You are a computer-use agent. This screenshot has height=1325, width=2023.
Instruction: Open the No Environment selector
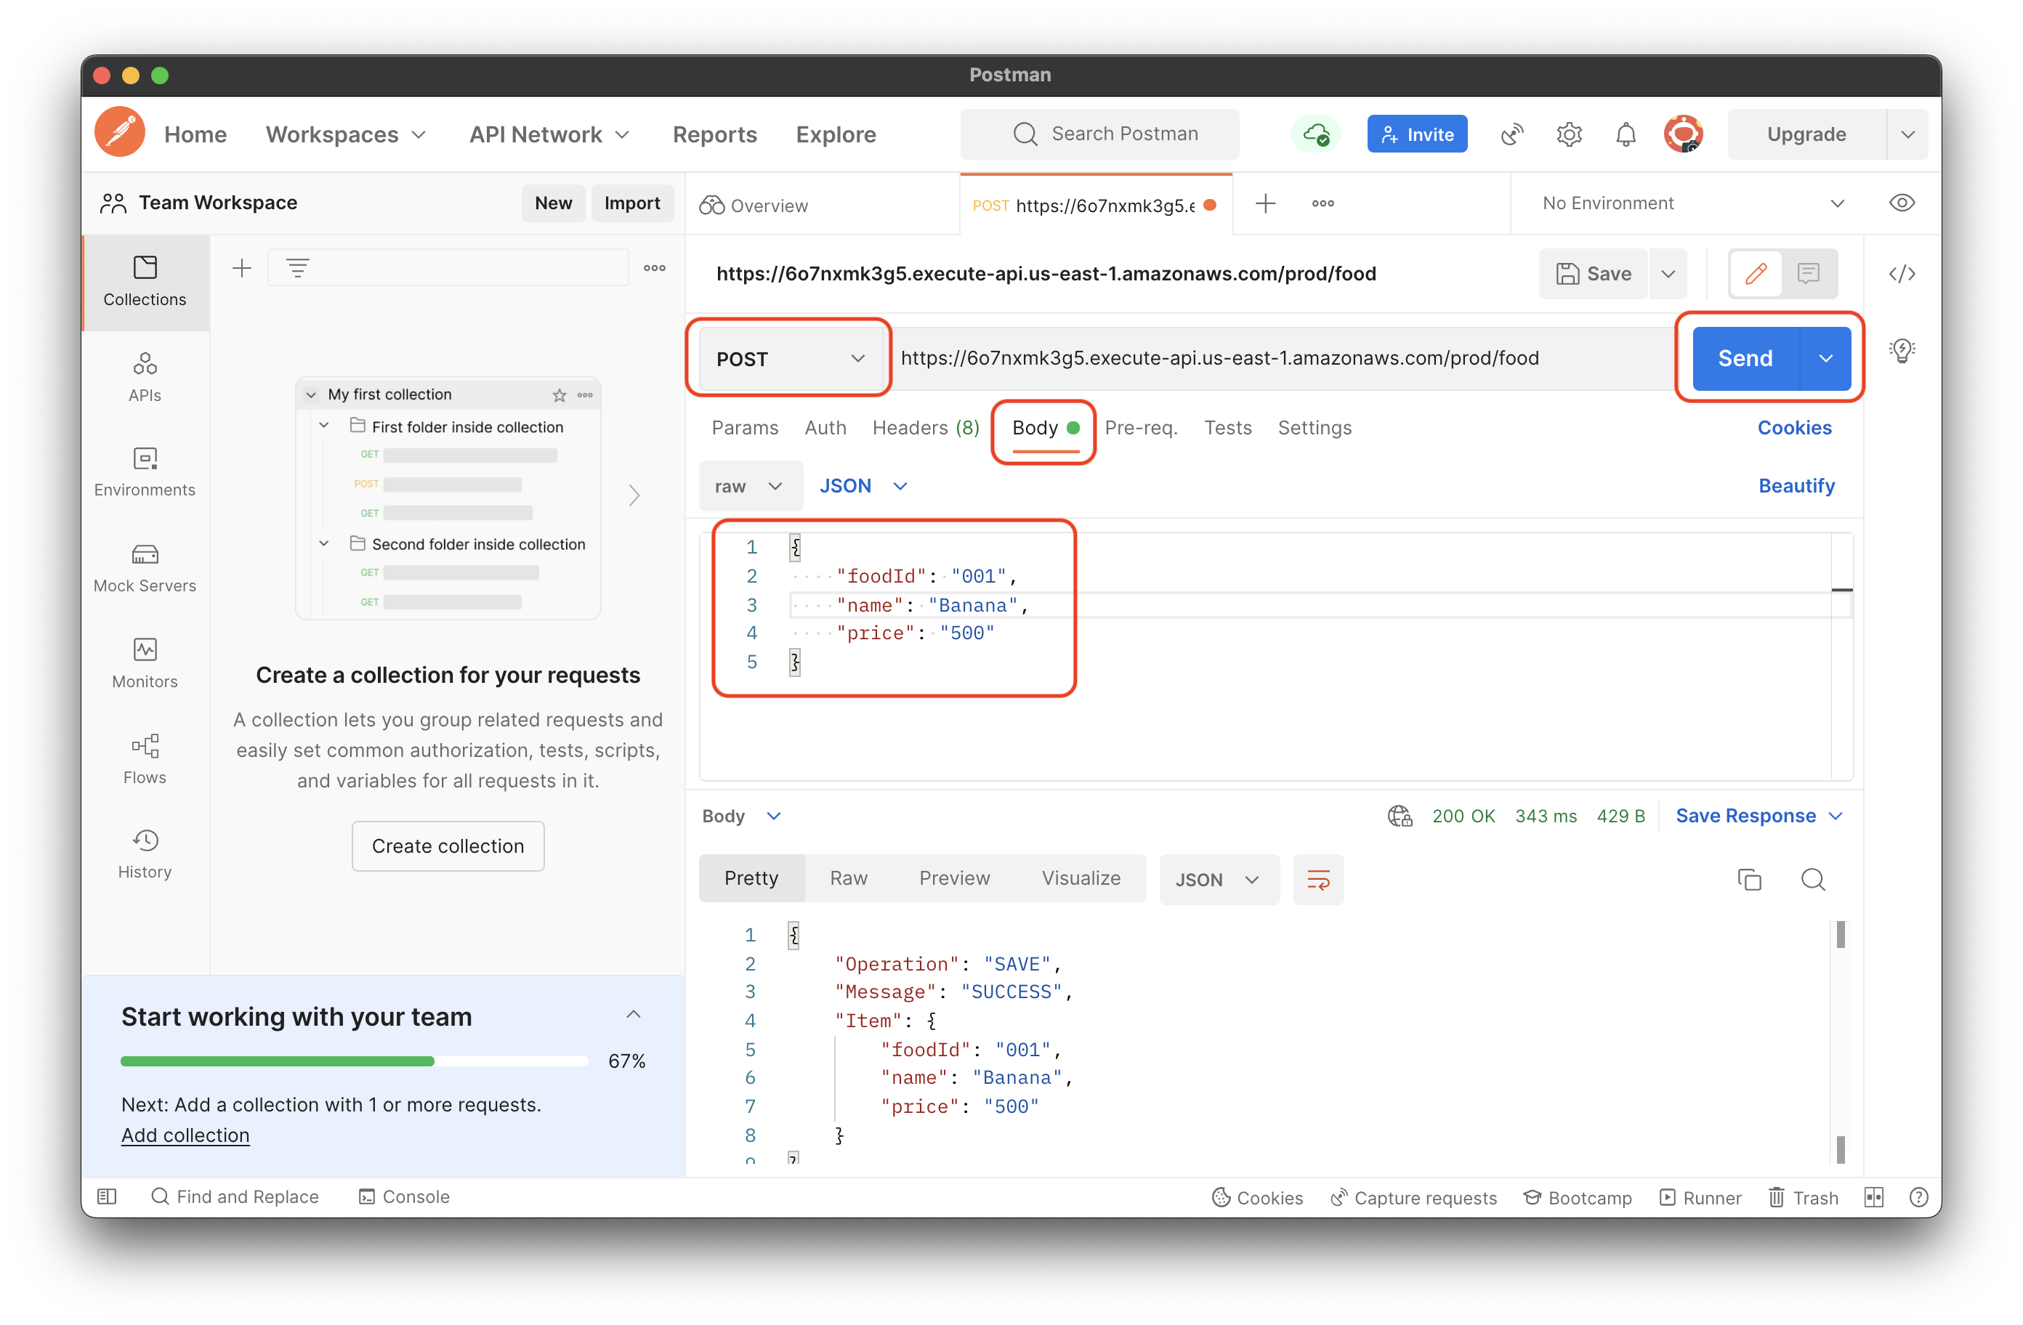pos(1692,204)
